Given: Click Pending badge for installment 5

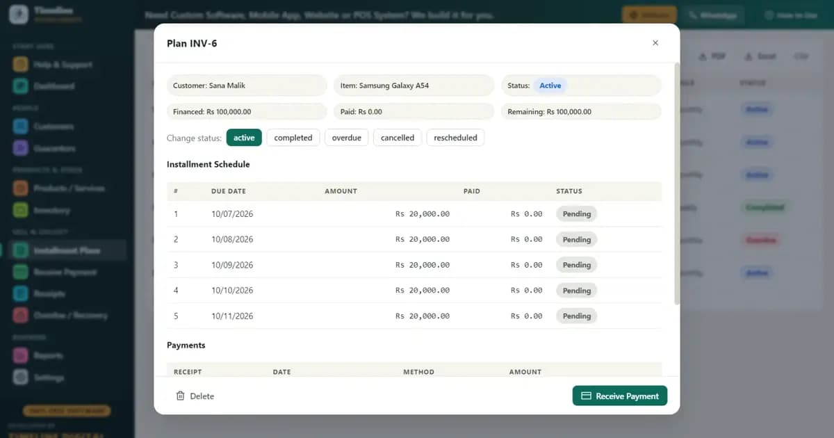Looking at the screenshot, I should click(x=576, y=316).
